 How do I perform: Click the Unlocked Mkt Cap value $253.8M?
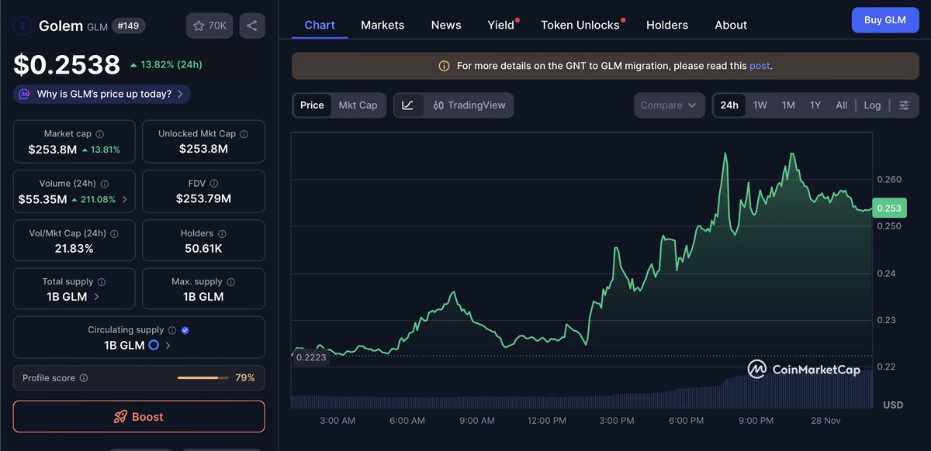coord(203,149)
